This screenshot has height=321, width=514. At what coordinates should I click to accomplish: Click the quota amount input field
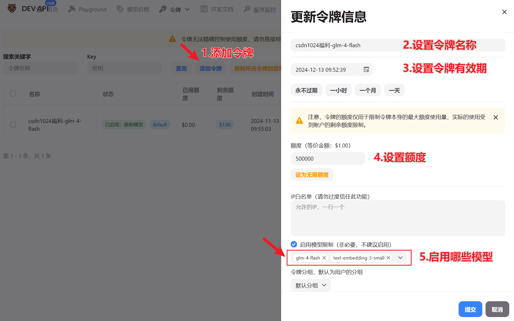click(328, 159)
